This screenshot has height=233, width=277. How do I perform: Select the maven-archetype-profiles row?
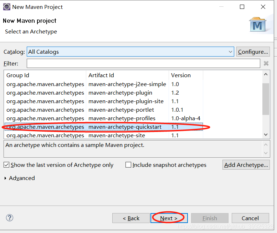pyautogui.click(x=104, y=118)
